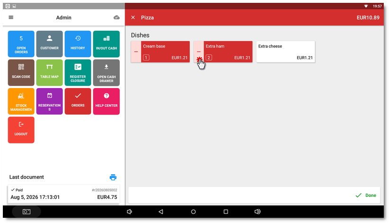Viewport: 389px width, 223px height.
Task: Decrease Cream base quantity
Action: [x=136, y=52]
